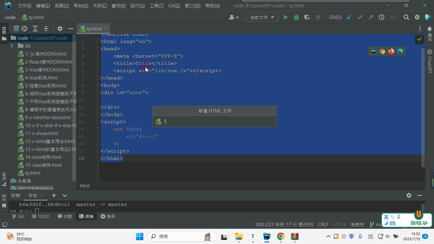Viewport: 434px width, 244px height.
Task: Open the terminal tab chevron dropdown
Action: 65,195
